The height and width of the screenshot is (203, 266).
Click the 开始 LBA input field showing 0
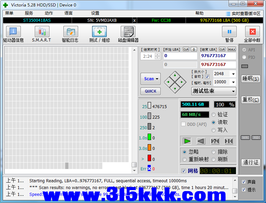[x=180, y=56]
